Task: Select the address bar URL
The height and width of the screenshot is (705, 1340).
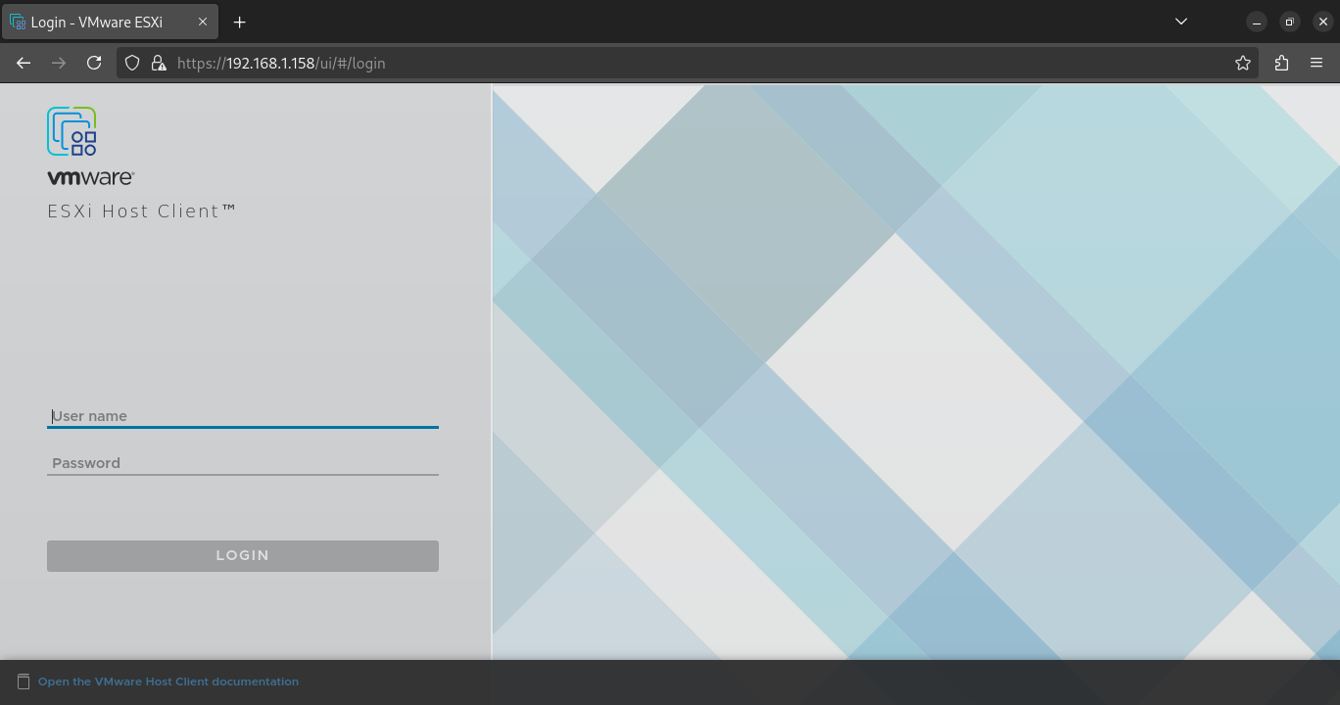Action: [x=281, y=63]
